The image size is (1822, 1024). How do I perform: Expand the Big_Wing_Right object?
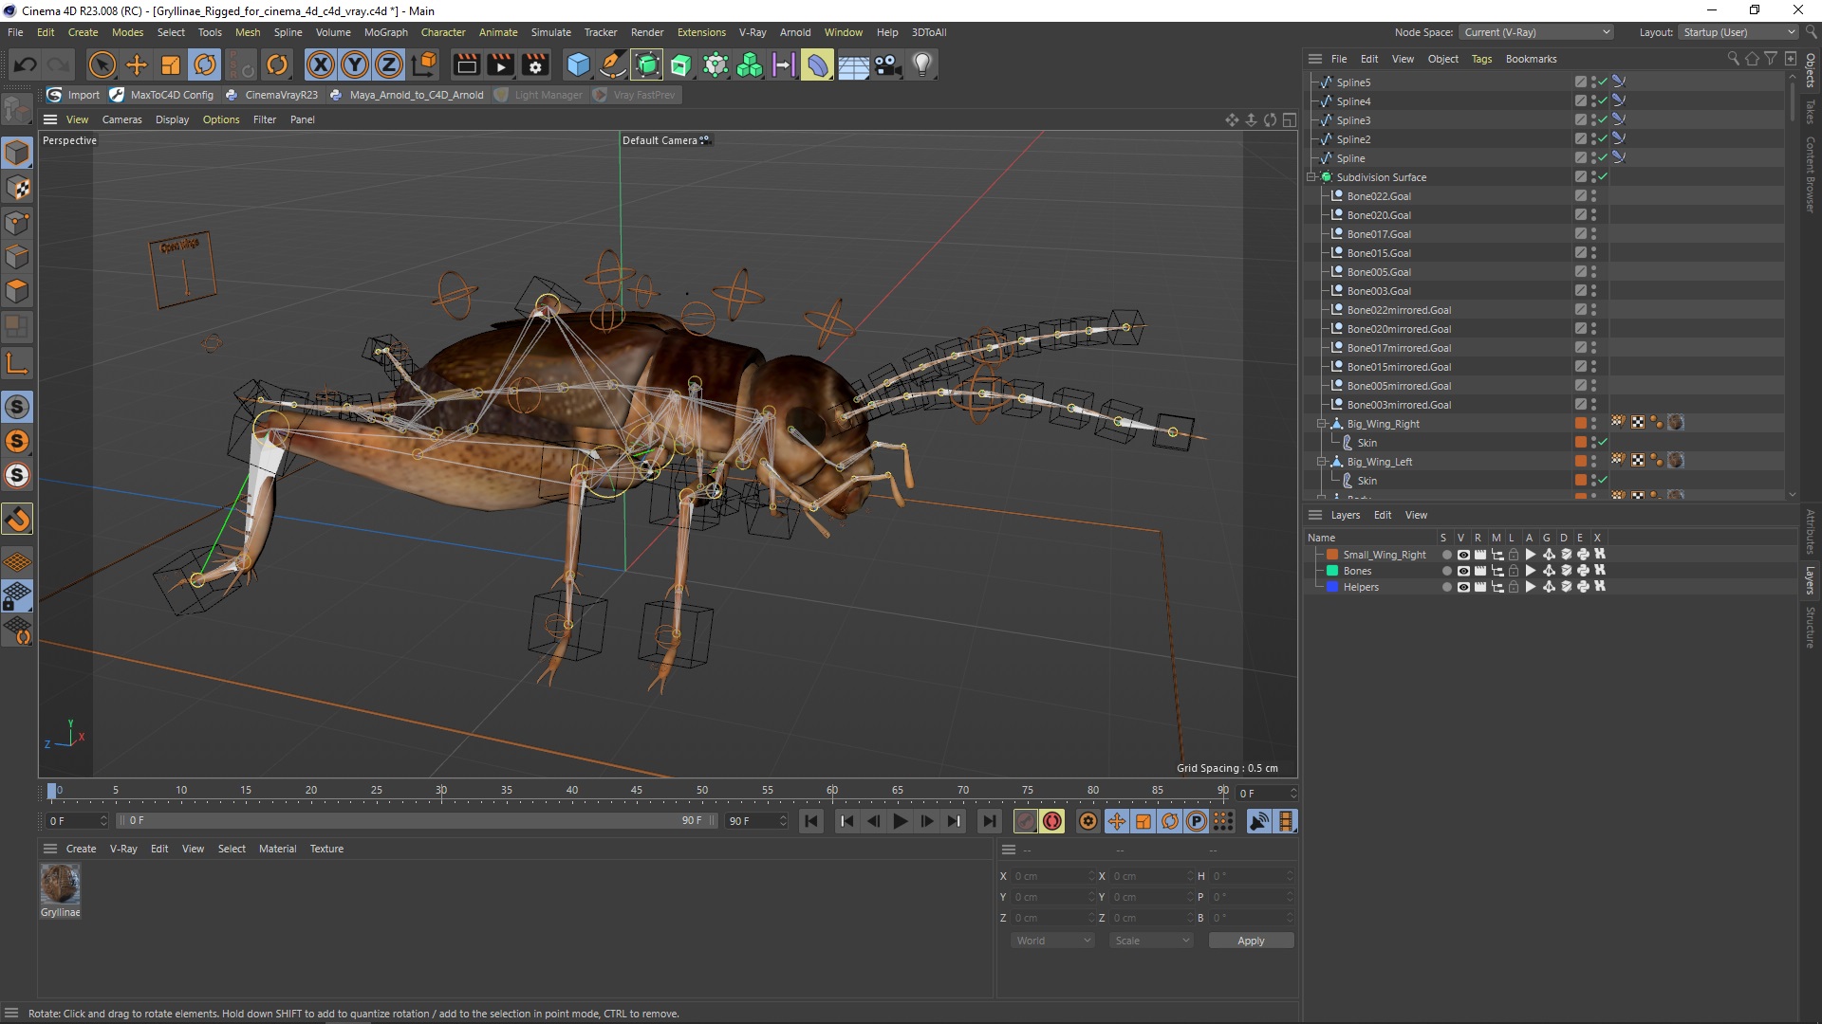(x=1321, y=424)
